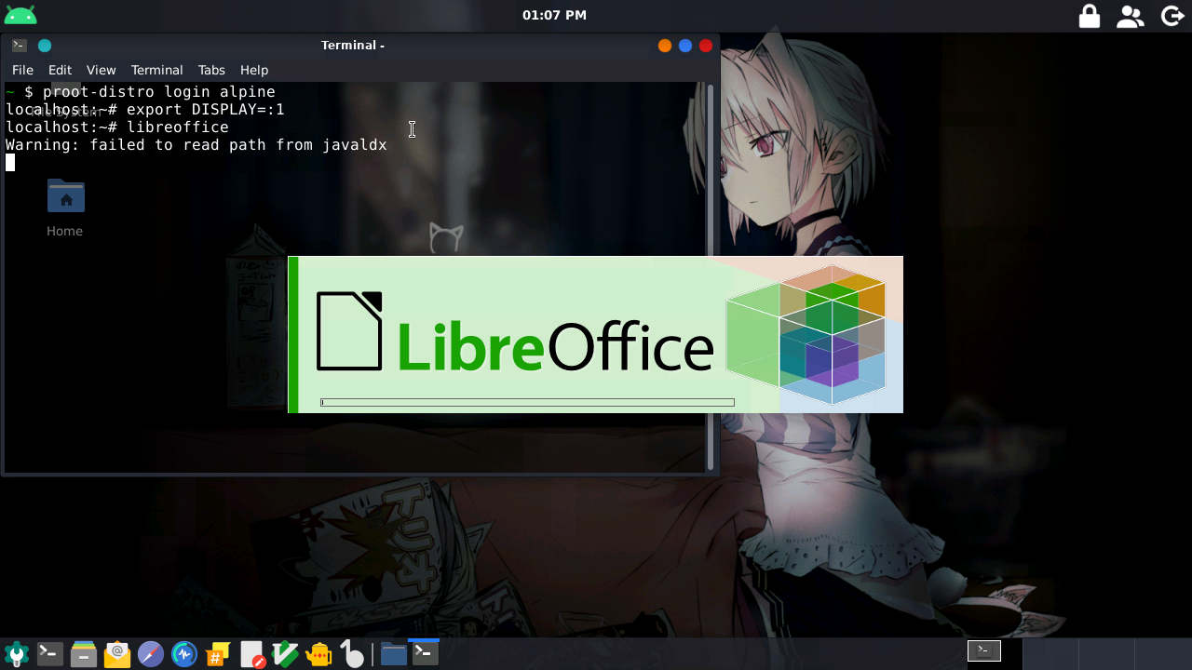Launch the compass web browser icon

click(x=151, y=654)
